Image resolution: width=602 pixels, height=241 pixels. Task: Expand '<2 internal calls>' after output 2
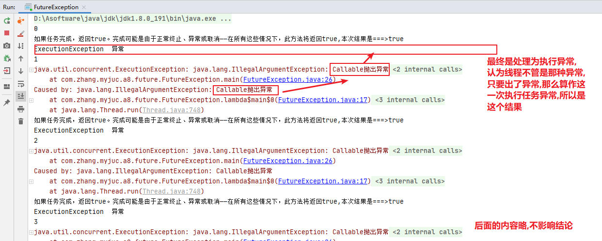tap(427, 151)
